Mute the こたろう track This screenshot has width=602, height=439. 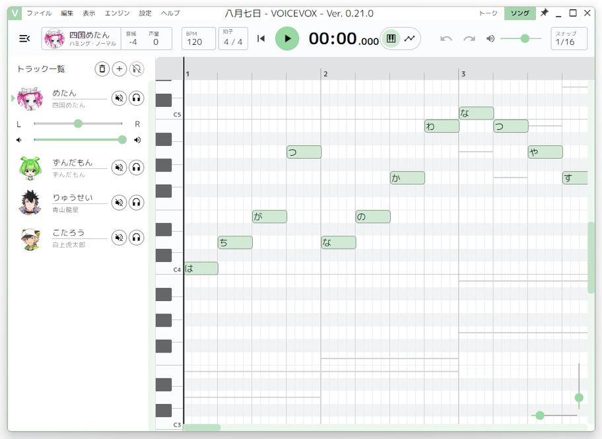click(119, 238)
